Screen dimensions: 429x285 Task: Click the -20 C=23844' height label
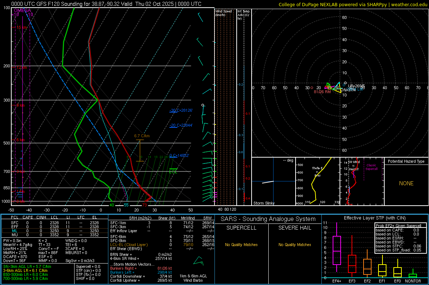pos(181,125)
